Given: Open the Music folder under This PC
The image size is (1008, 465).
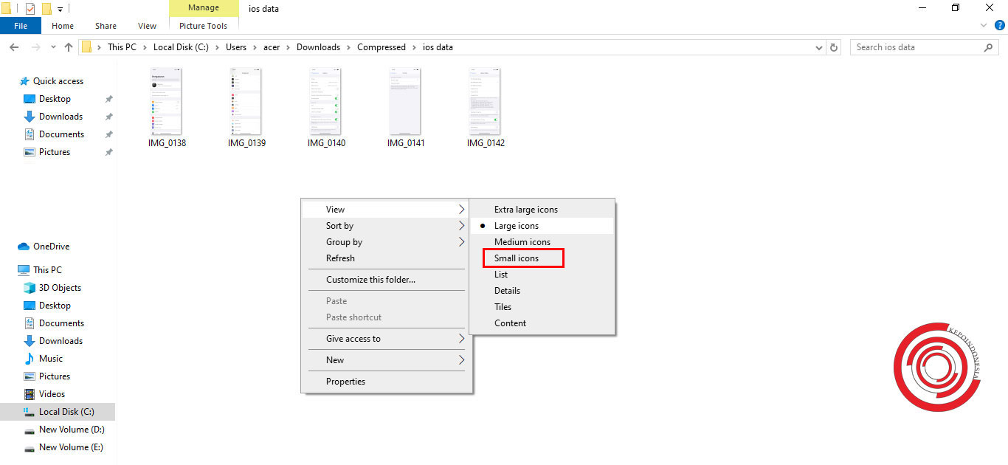Looking at the screenshot, I should 50,358.
